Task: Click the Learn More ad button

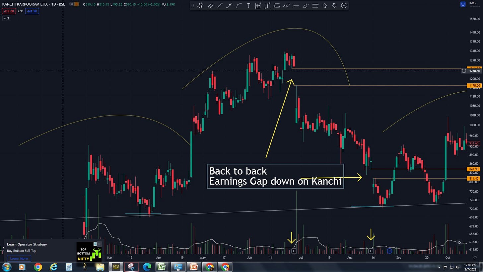Action: pyautogui.click(x=19, y=258)
